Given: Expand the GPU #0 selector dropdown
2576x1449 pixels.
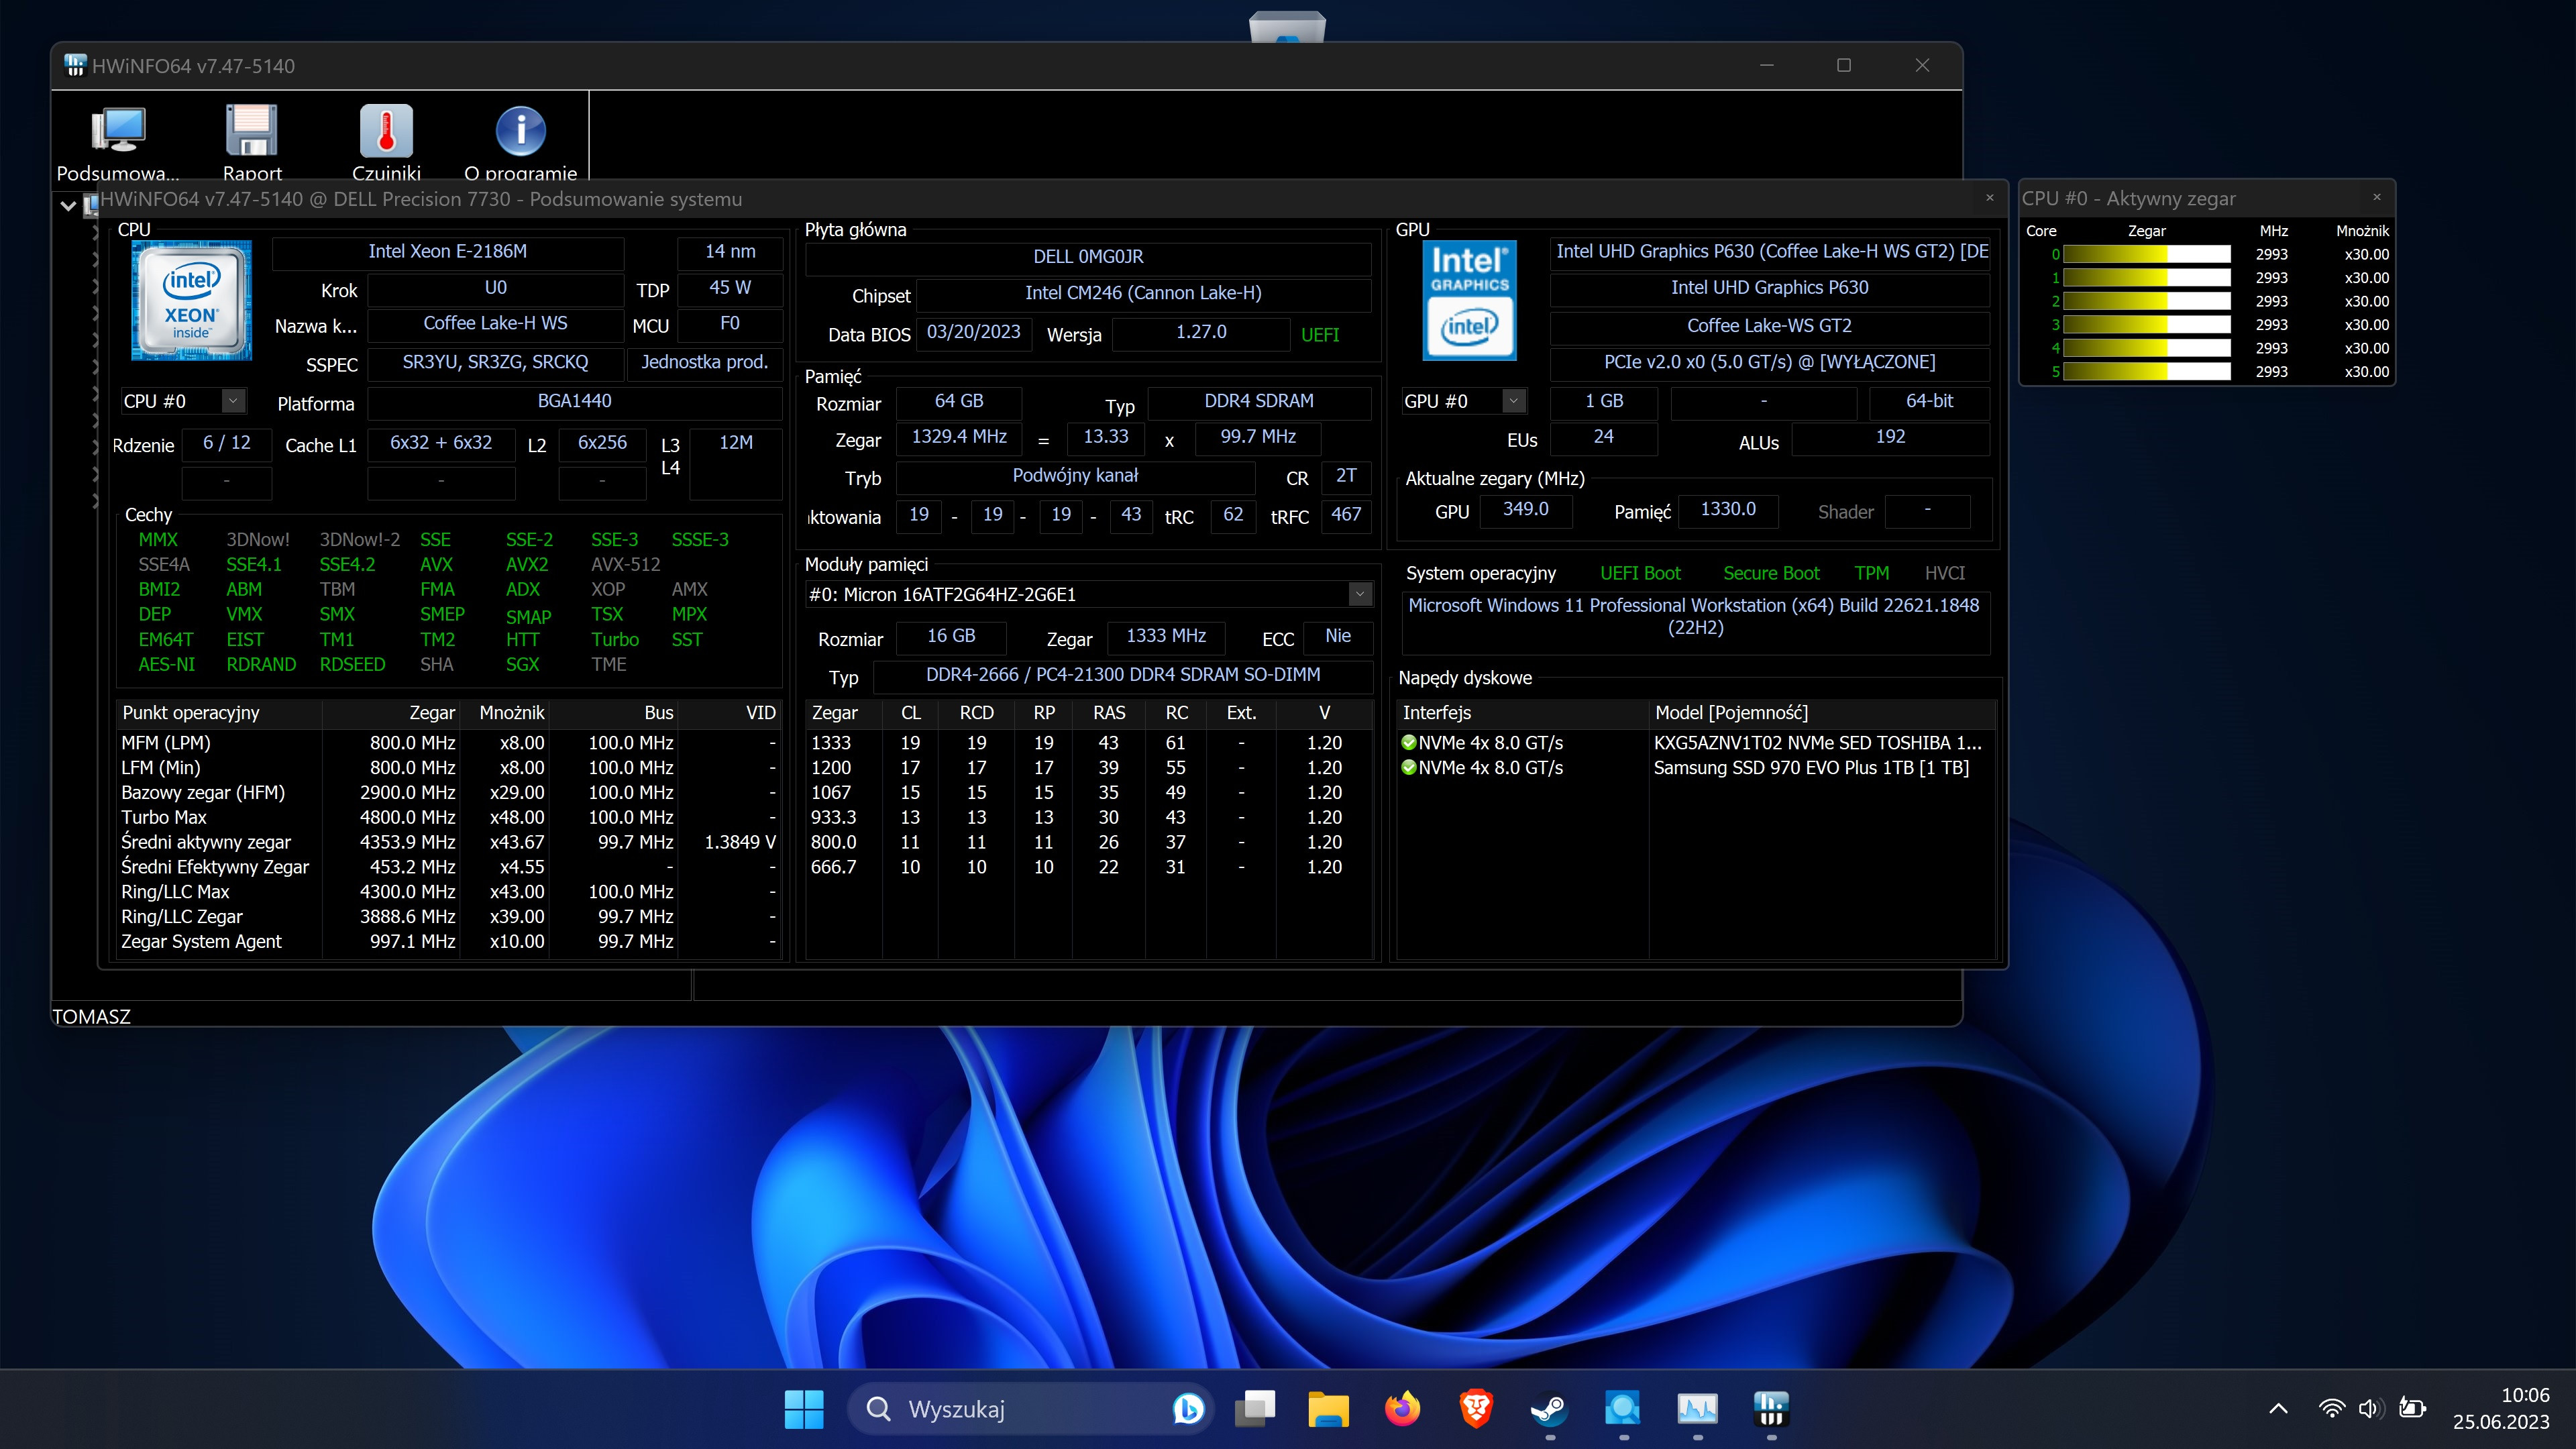Looking at the screenshot, I should pos(1513,401).
